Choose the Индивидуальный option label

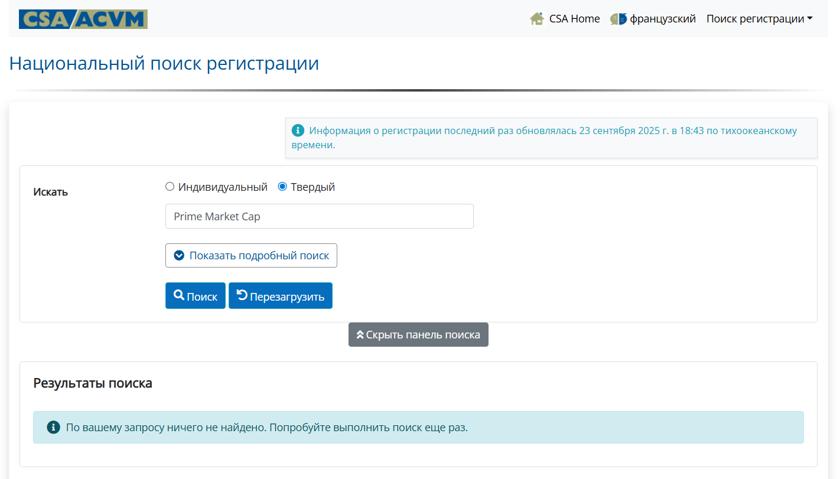[223, 187]
